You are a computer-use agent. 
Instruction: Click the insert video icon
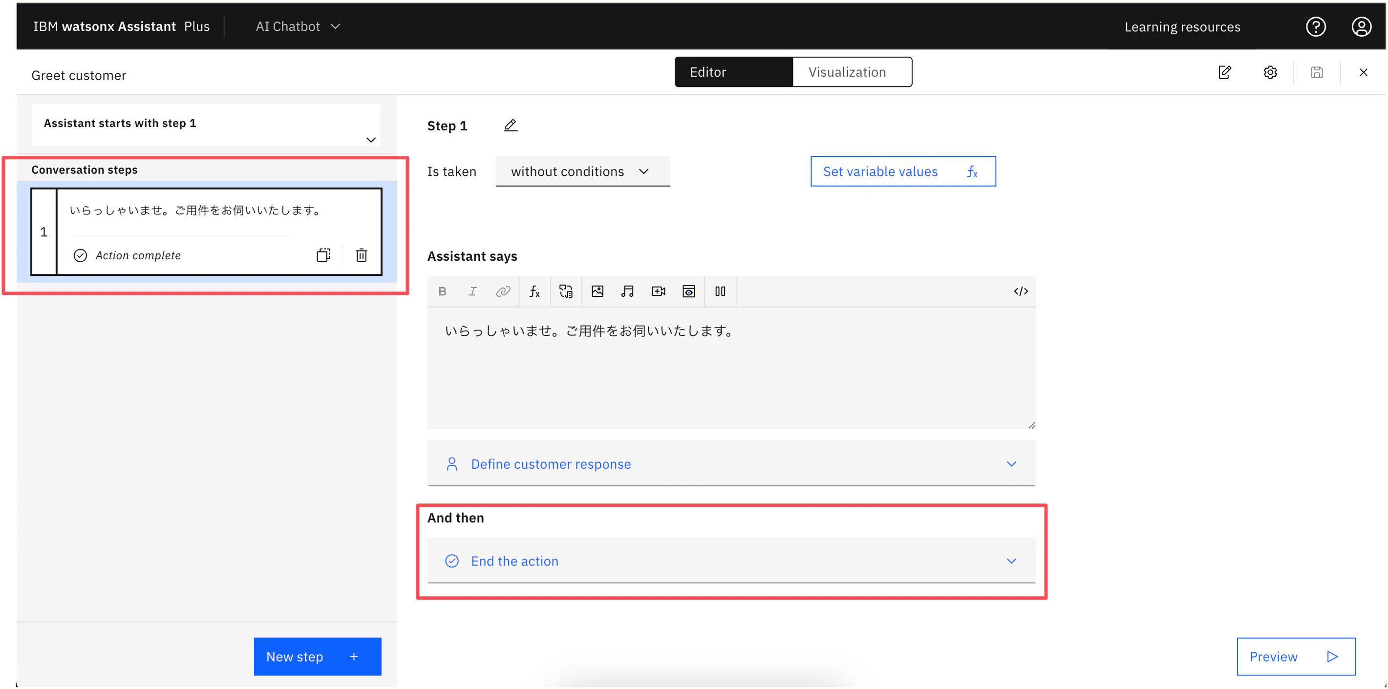[658, 292]
